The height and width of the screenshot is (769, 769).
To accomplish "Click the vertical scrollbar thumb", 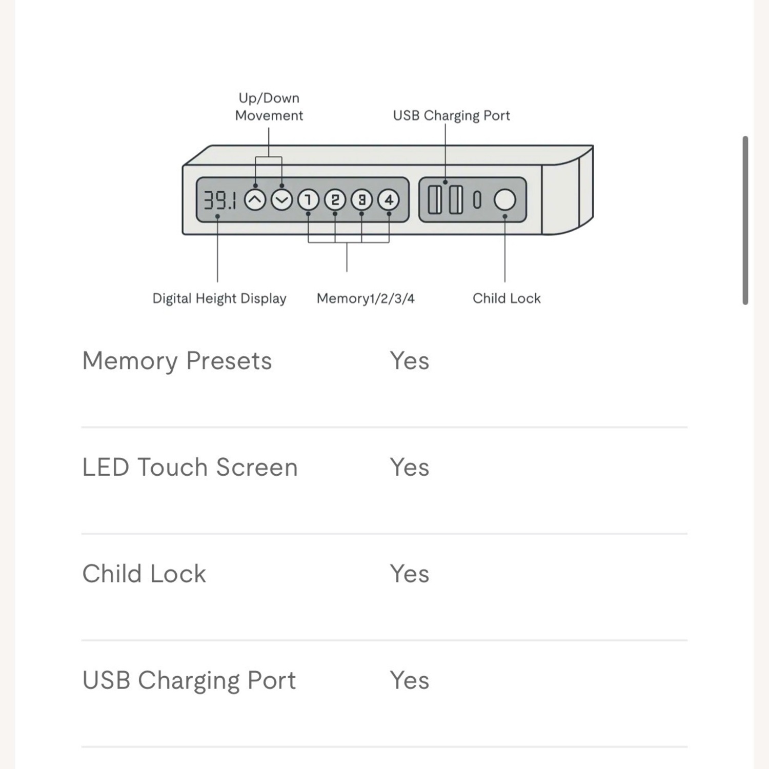I will pos(745,220).
